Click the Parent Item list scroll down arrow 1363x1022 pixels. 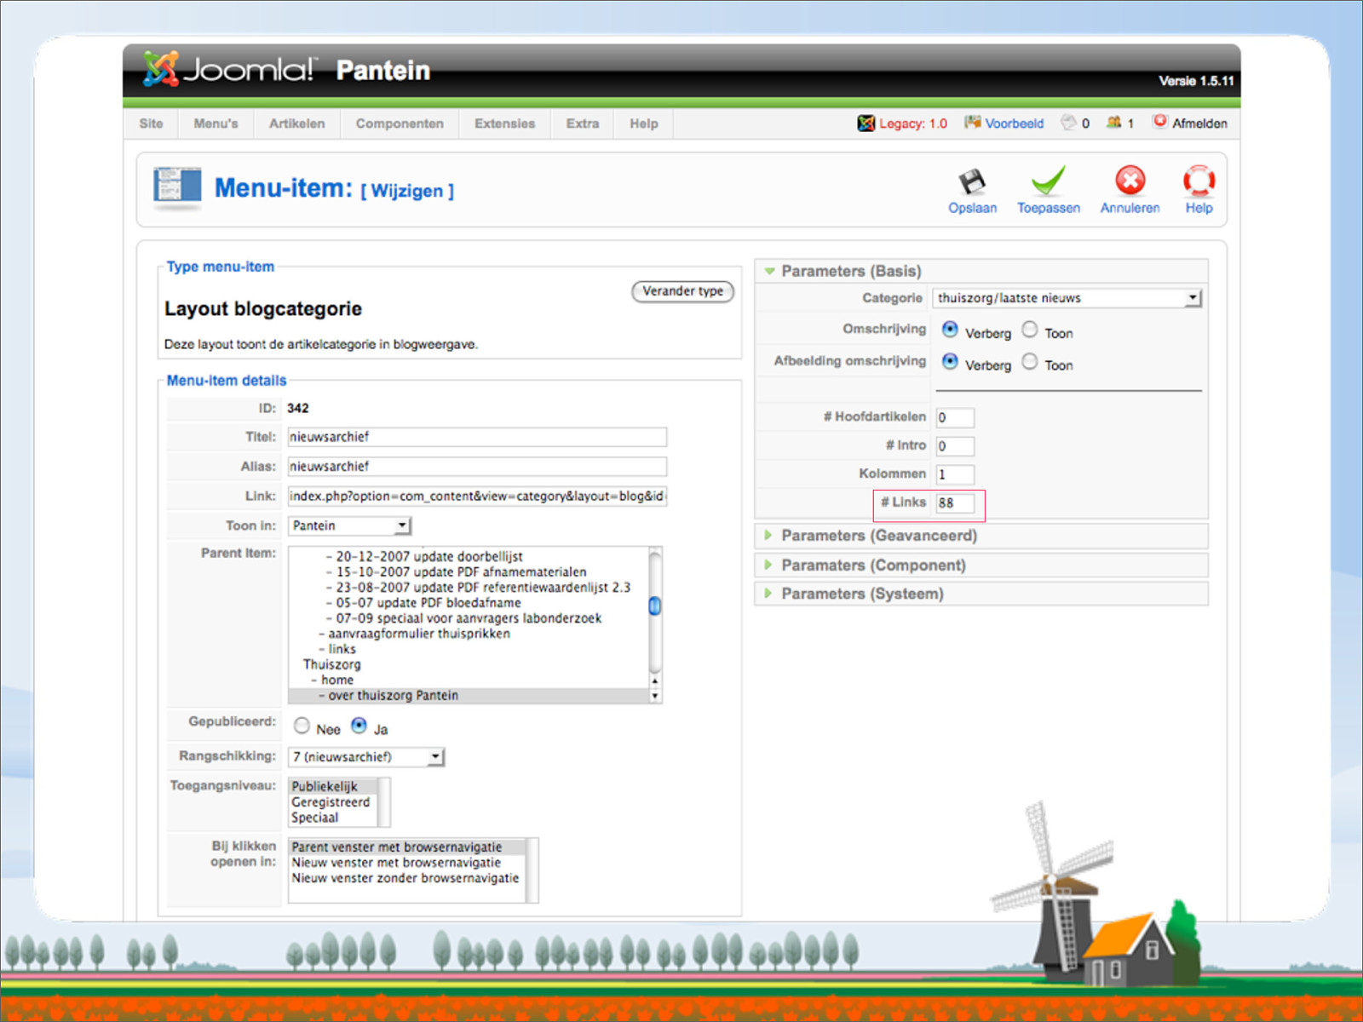[x=655, y=696]
